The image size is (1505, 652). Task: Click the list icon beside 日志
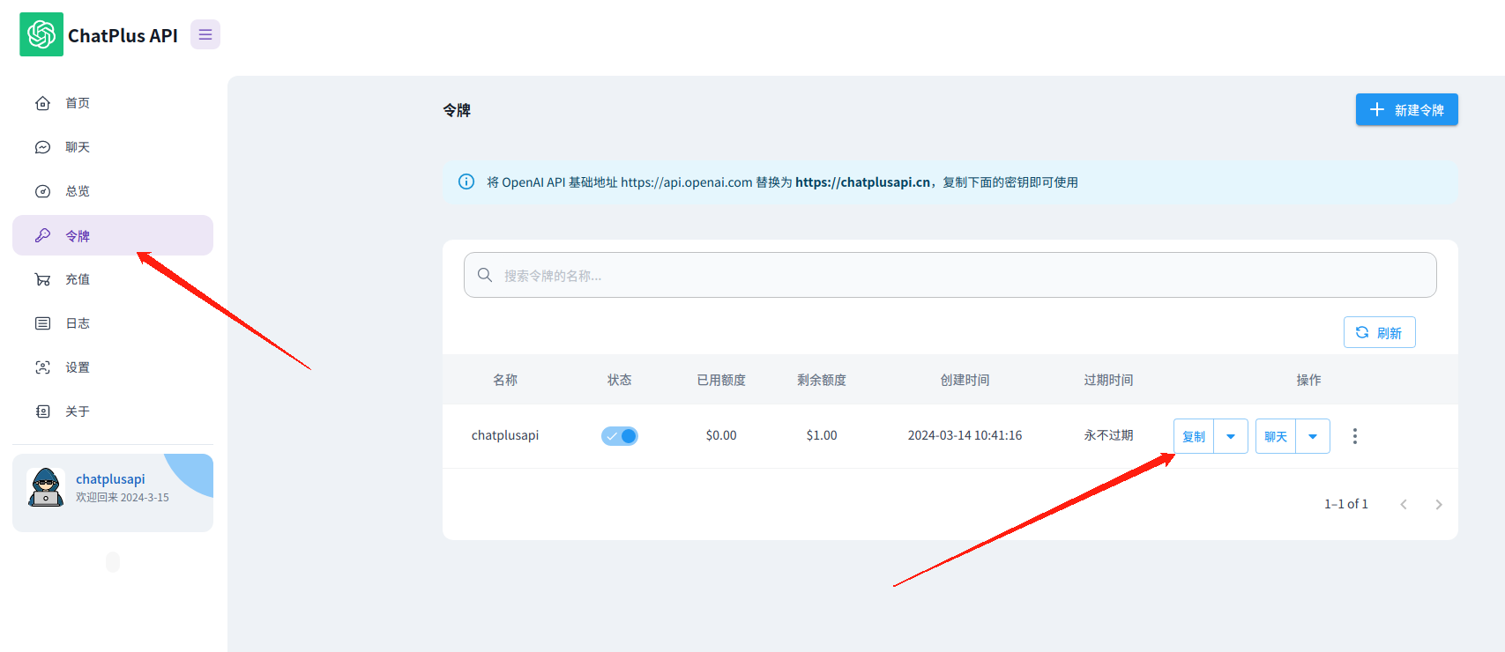pos(42,323)
